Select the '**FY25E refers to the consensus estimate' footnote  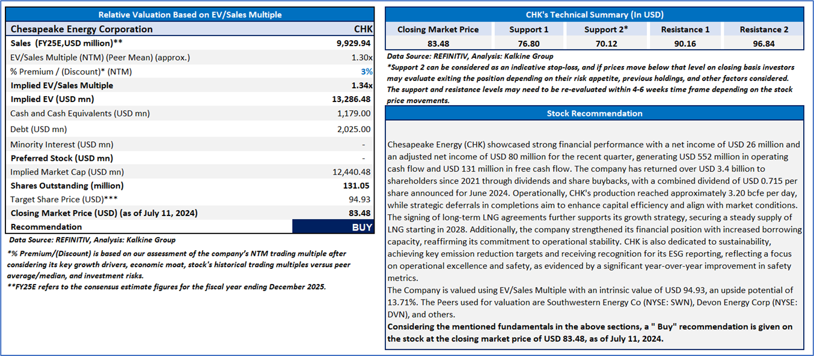coord(167,286)
